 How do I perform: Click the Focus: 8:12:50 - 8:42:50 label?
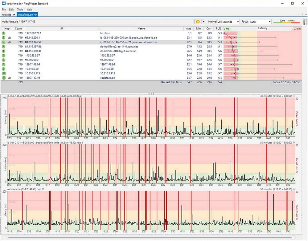286,82
